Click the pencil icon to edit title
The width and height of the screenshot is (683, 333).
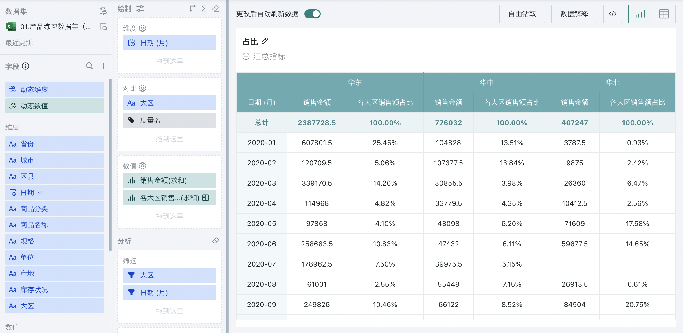tap(265, 42)
